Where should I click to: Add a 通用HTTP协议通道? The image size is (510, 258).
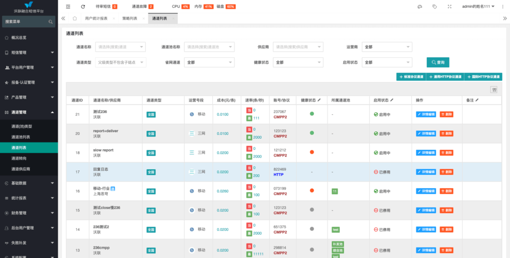[x=445, y=77]
